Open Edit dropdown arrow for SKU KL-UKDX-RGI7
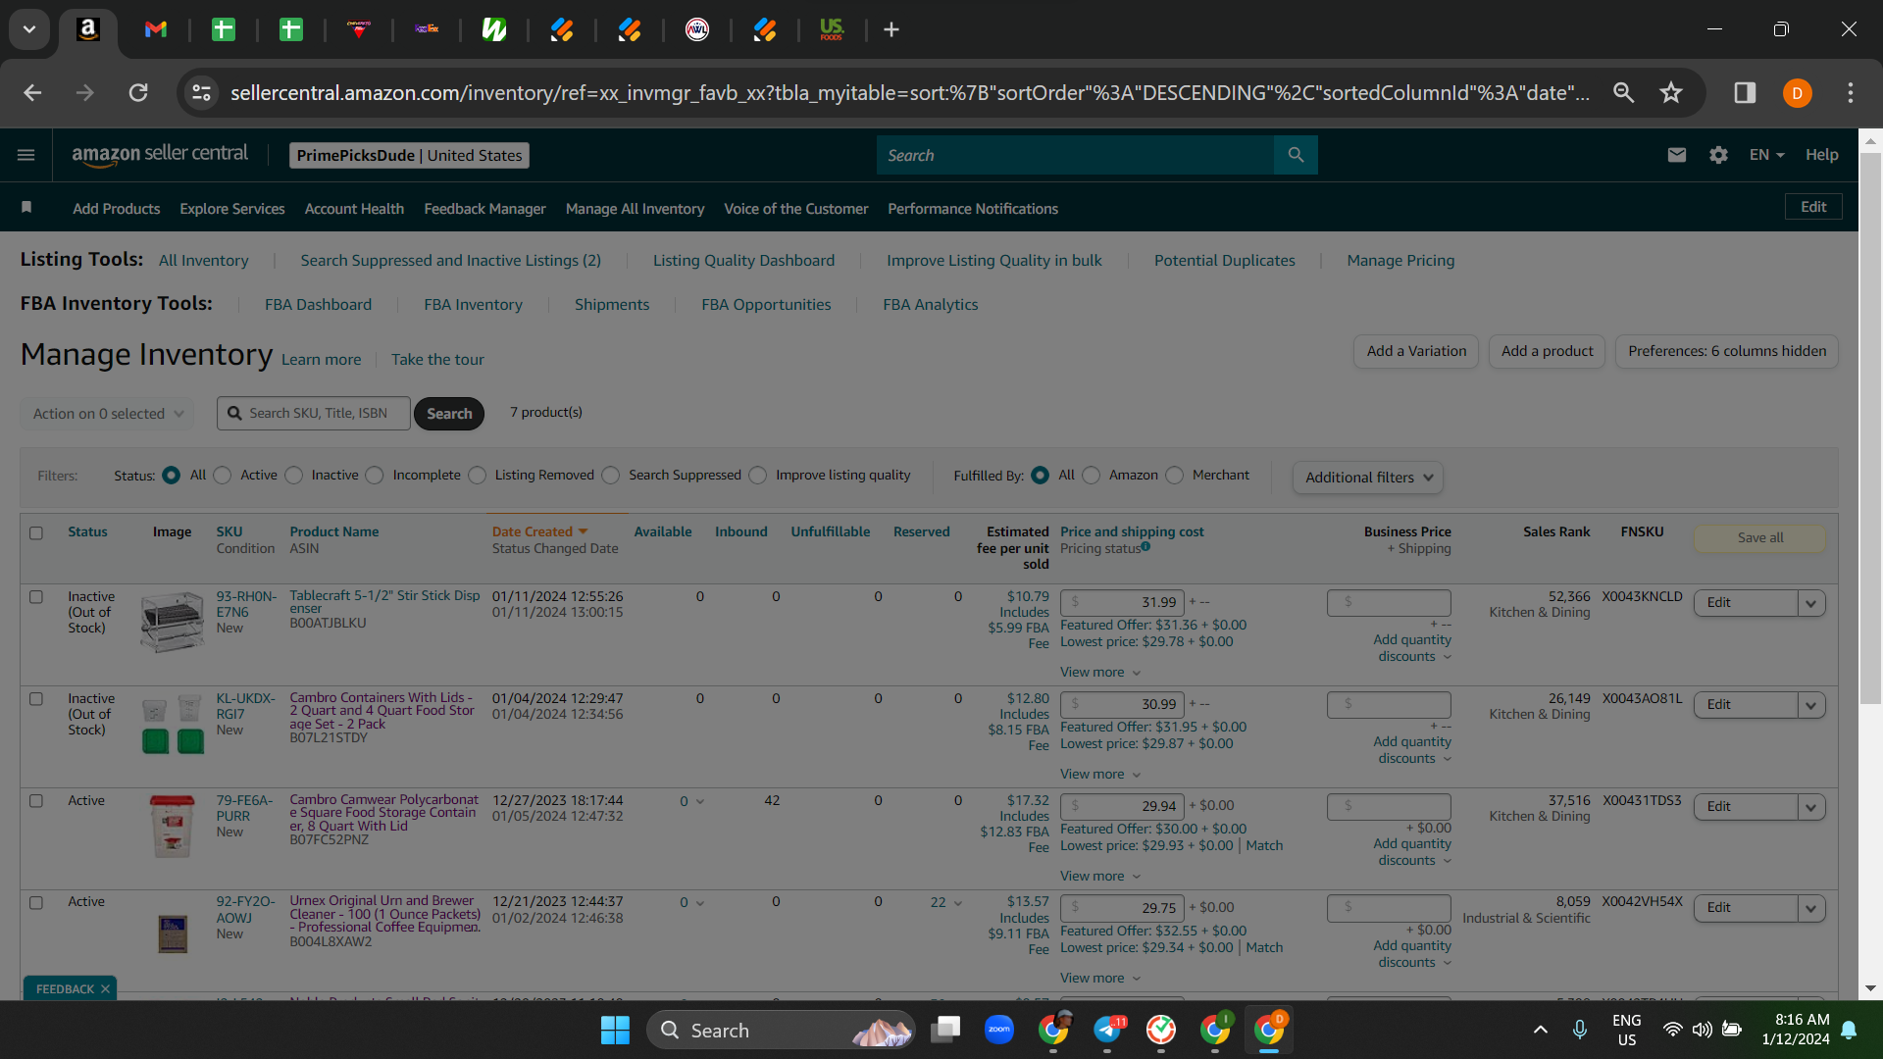This screenshot has height=1059, width=1883. [1811, 705]
